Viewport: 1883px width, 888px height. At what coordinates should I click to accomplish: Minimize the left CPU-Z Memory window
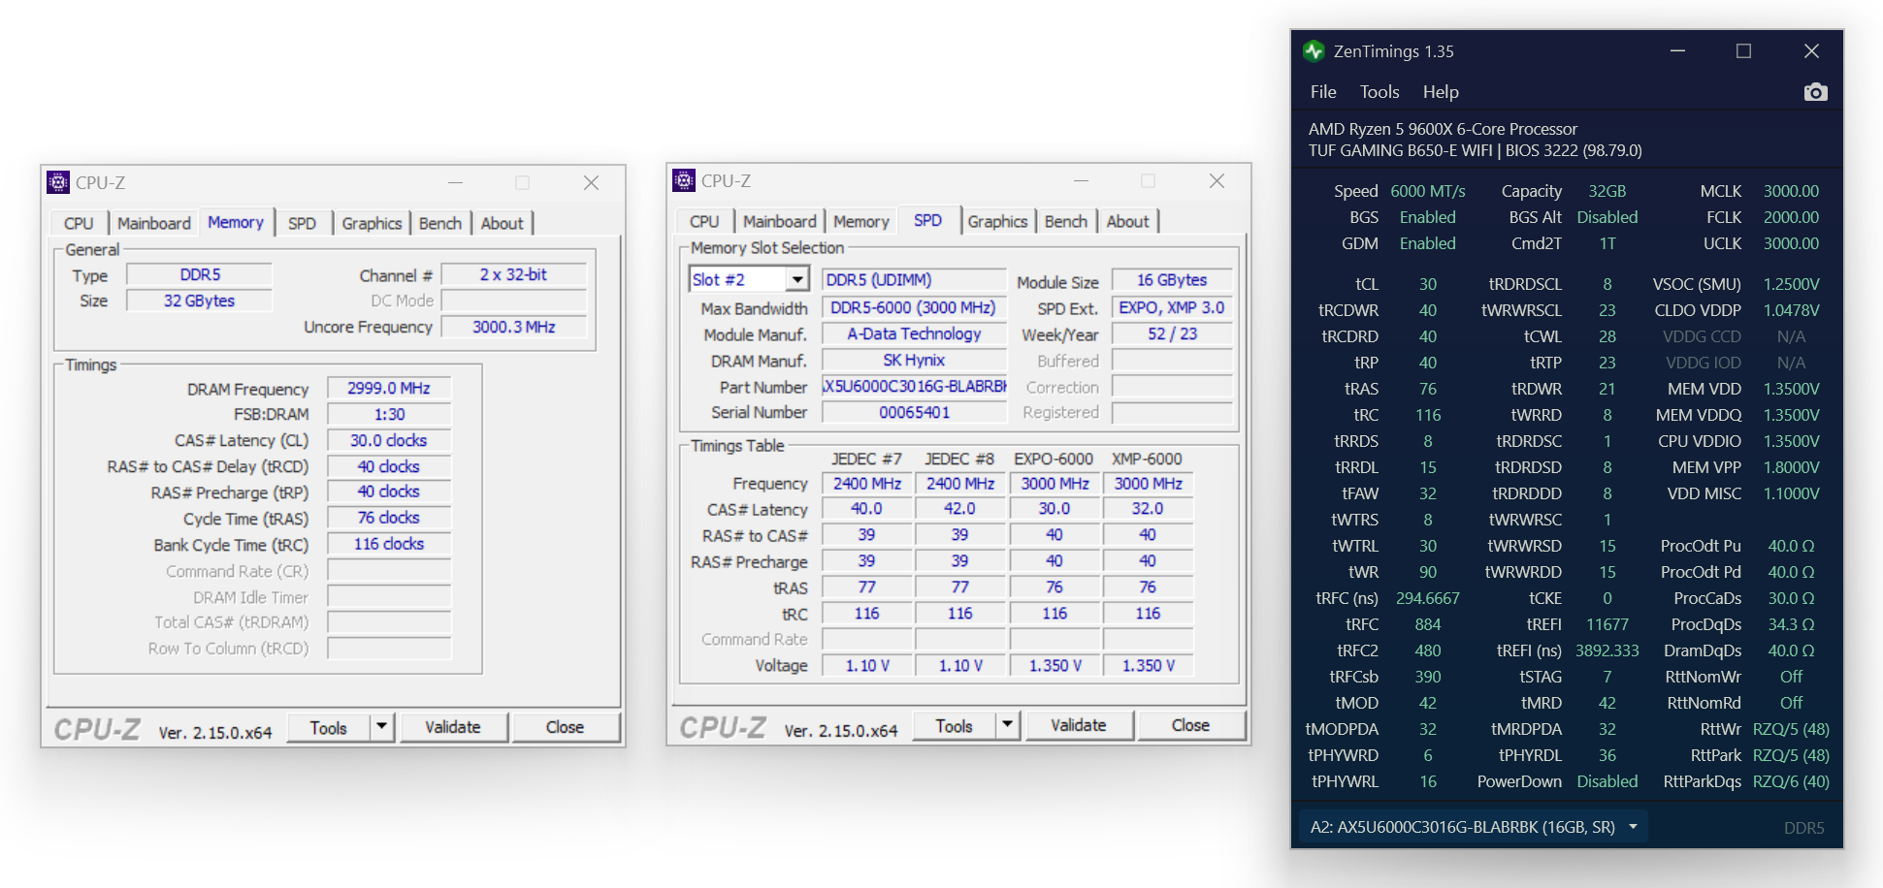pyautogui.click(x=455, y=183)
